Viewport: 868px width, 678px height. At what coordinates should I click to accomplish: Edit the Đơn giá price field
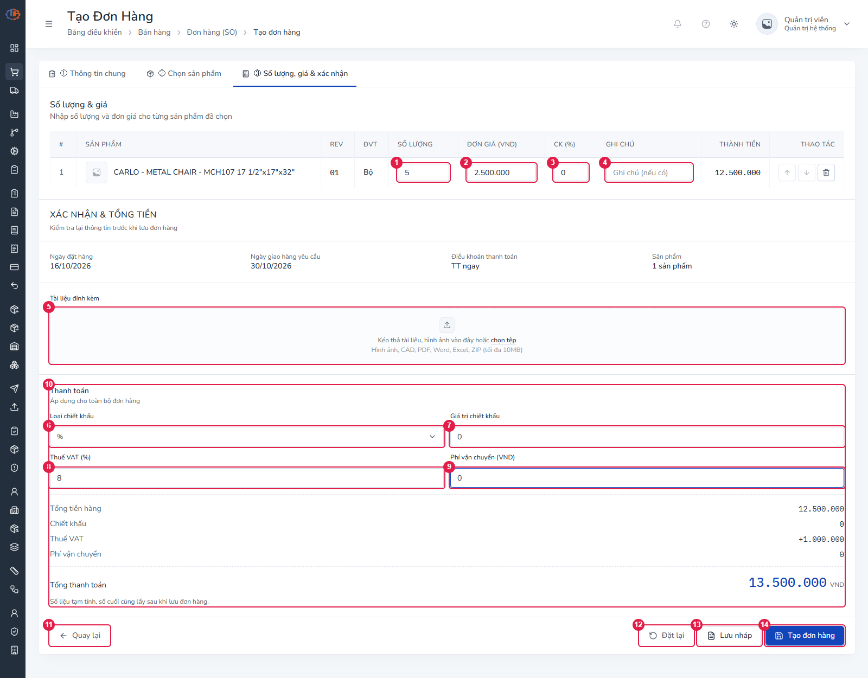[x=501, y=172]
